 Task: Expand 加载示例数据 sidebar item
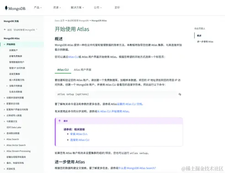coord(7,86)
